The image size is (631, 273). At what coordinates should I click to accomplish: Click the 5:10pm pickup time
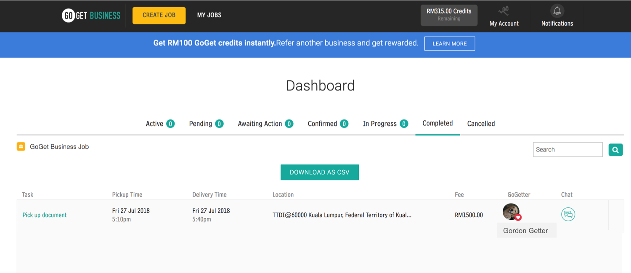[121, 219]
